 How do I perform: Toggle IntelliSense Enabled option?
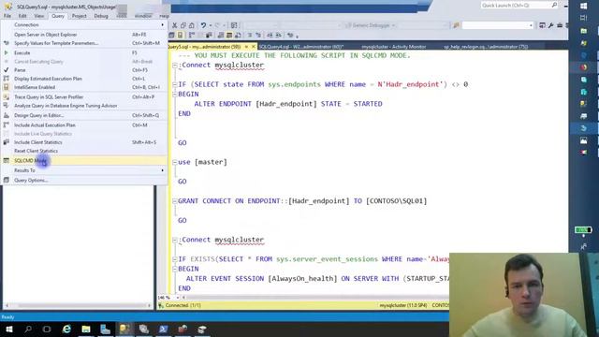click(x=84, y=87)
